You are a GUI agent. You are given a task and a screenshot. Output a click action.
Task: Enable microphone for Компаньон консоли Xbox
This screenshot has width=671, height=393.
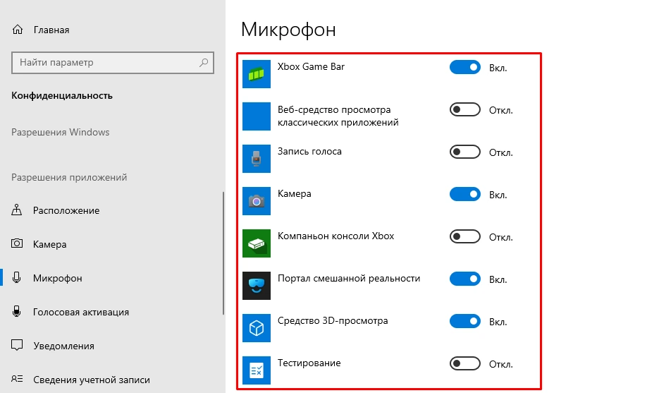click(464, 236)
